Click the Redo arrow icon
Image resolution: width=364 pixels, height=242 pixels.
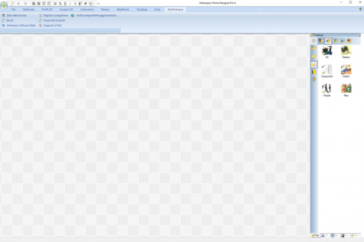[26, 4]
